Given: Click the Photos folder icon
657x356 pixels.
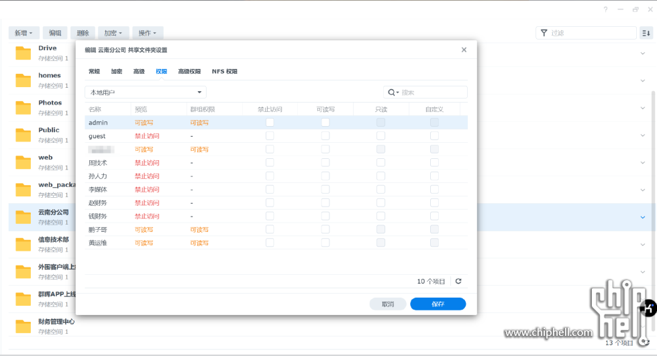Looking at the screenshot, I should coord(23,108).
